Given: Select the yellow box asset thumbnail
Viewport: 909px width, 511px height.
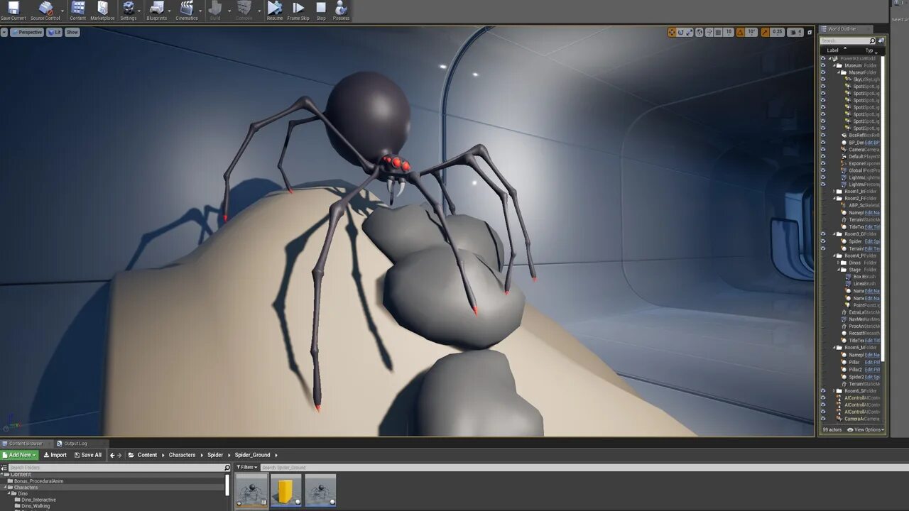Looking at the screenshot, I should pyautogui.click(x=285, y=490).
